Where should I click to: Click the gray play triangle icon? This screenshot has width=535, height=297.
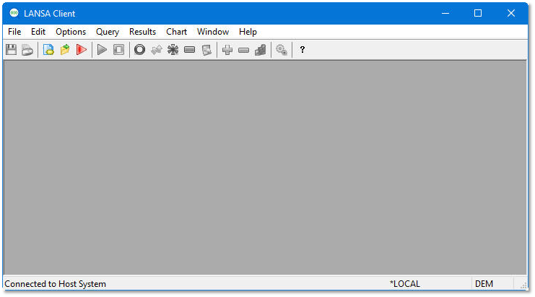pyautogui.click(x=102, y=50)
